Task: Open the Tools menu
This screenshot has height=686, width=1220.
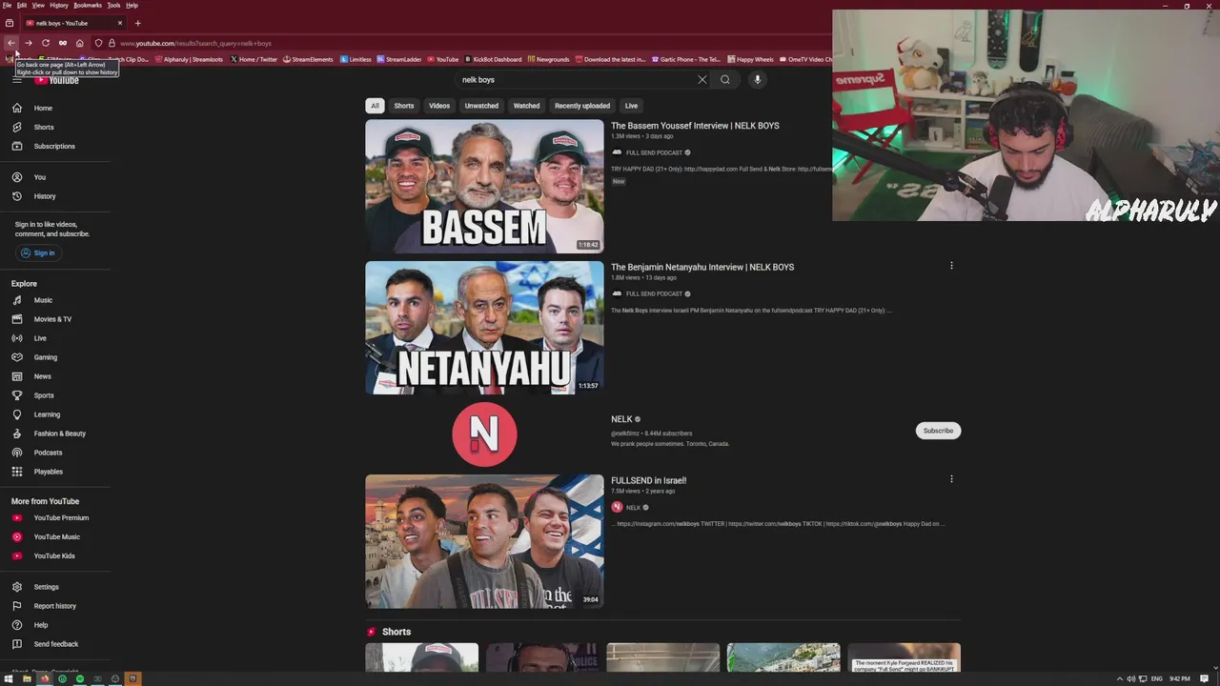Action: (113, 5)
